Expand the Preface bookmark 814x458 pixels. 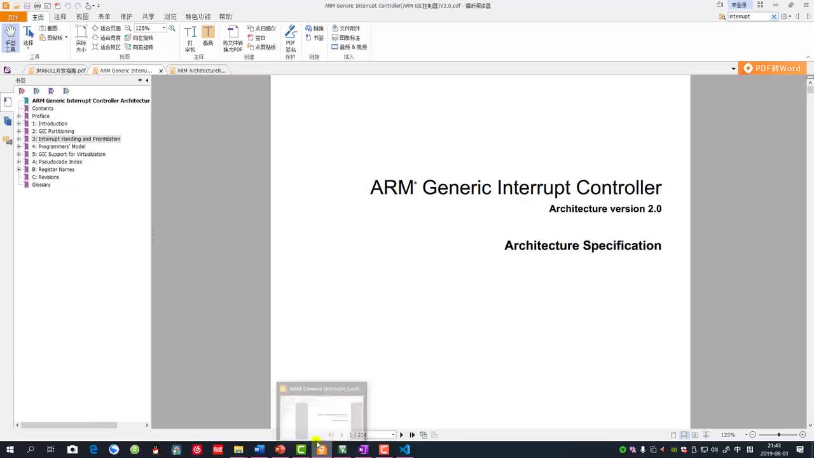click(19, 116)
